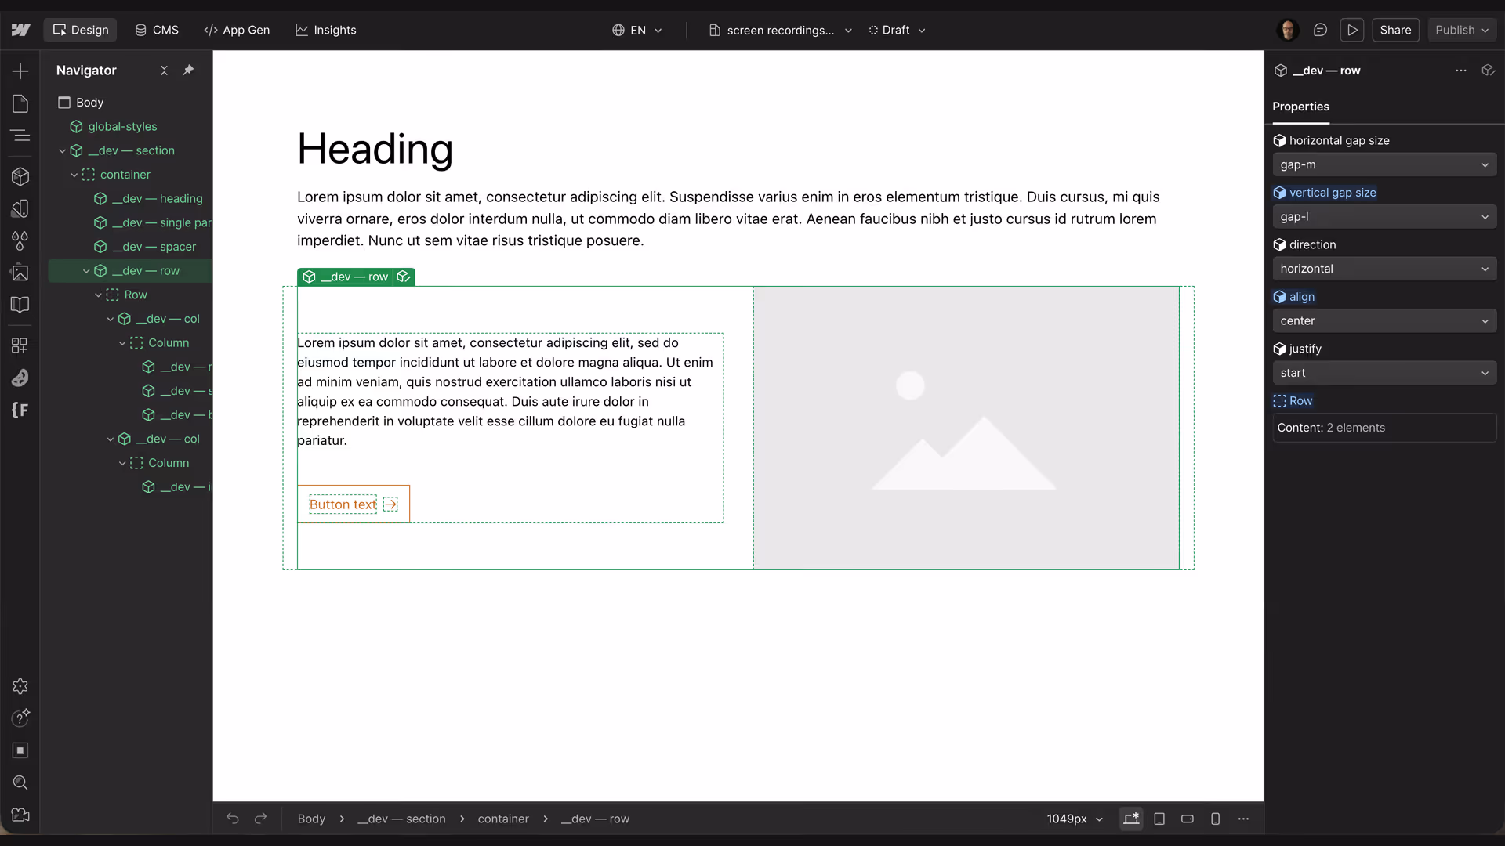Open the Components cube icon in sidebar
Image resolution: width=1505 pixels, height=846 pixels.
pos(20,176)
